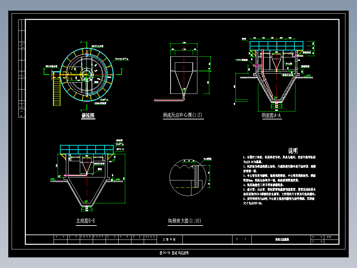Viewport: 357px width, 268px height.
Task: Click the "说明" notes heading
Action: [293, 151]
